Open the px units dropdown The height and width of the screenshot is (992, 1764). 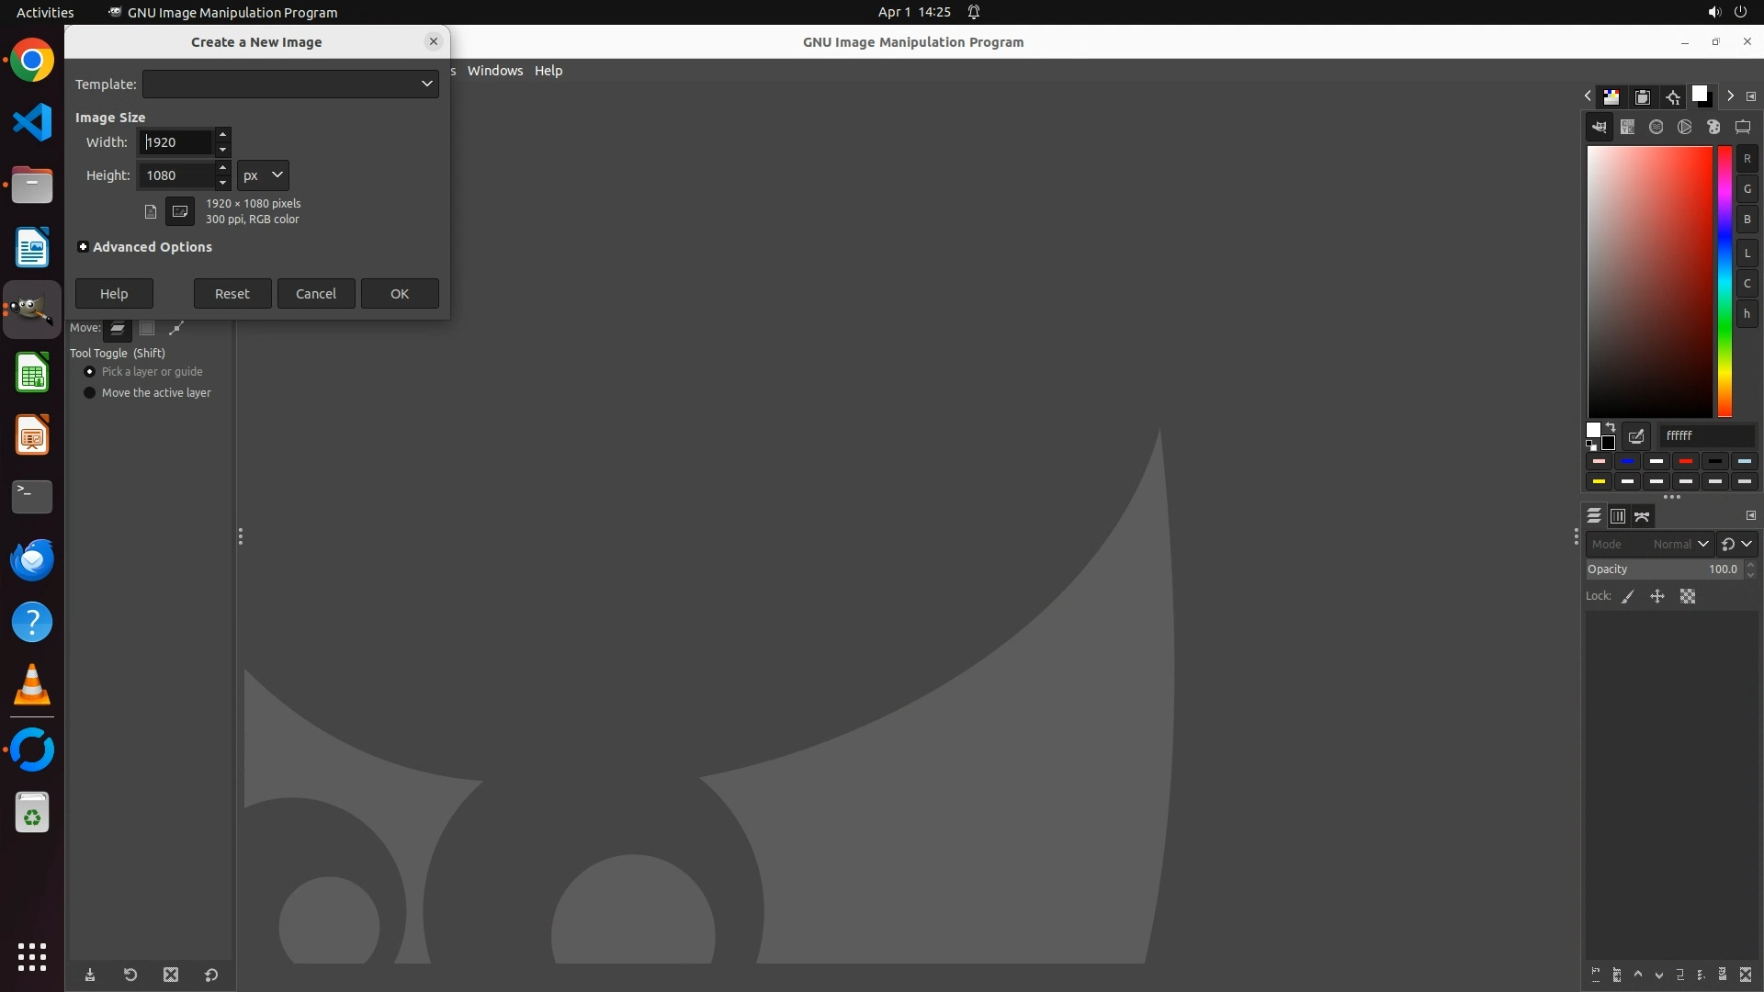263,175
